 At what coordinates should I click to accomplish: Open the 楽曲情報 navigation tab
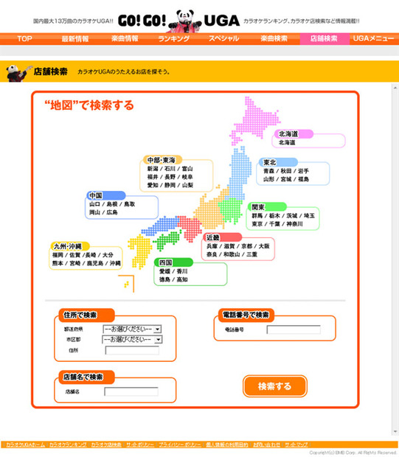[x=125, y=39]
